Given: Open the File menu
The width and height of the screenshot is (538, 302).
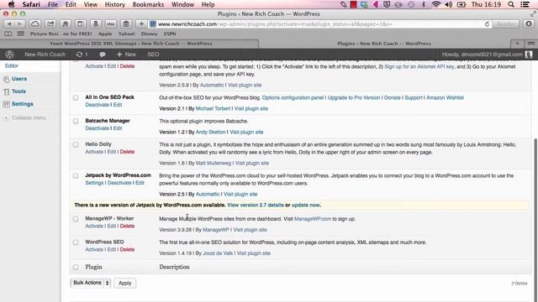Looking at the screenshot, I should click(52, 4).
